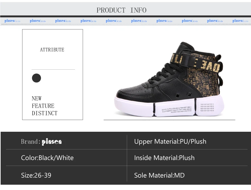Click the white sole text panel on the shoe
The height and width of the screenshot is (190, 251).
[176, 110]
